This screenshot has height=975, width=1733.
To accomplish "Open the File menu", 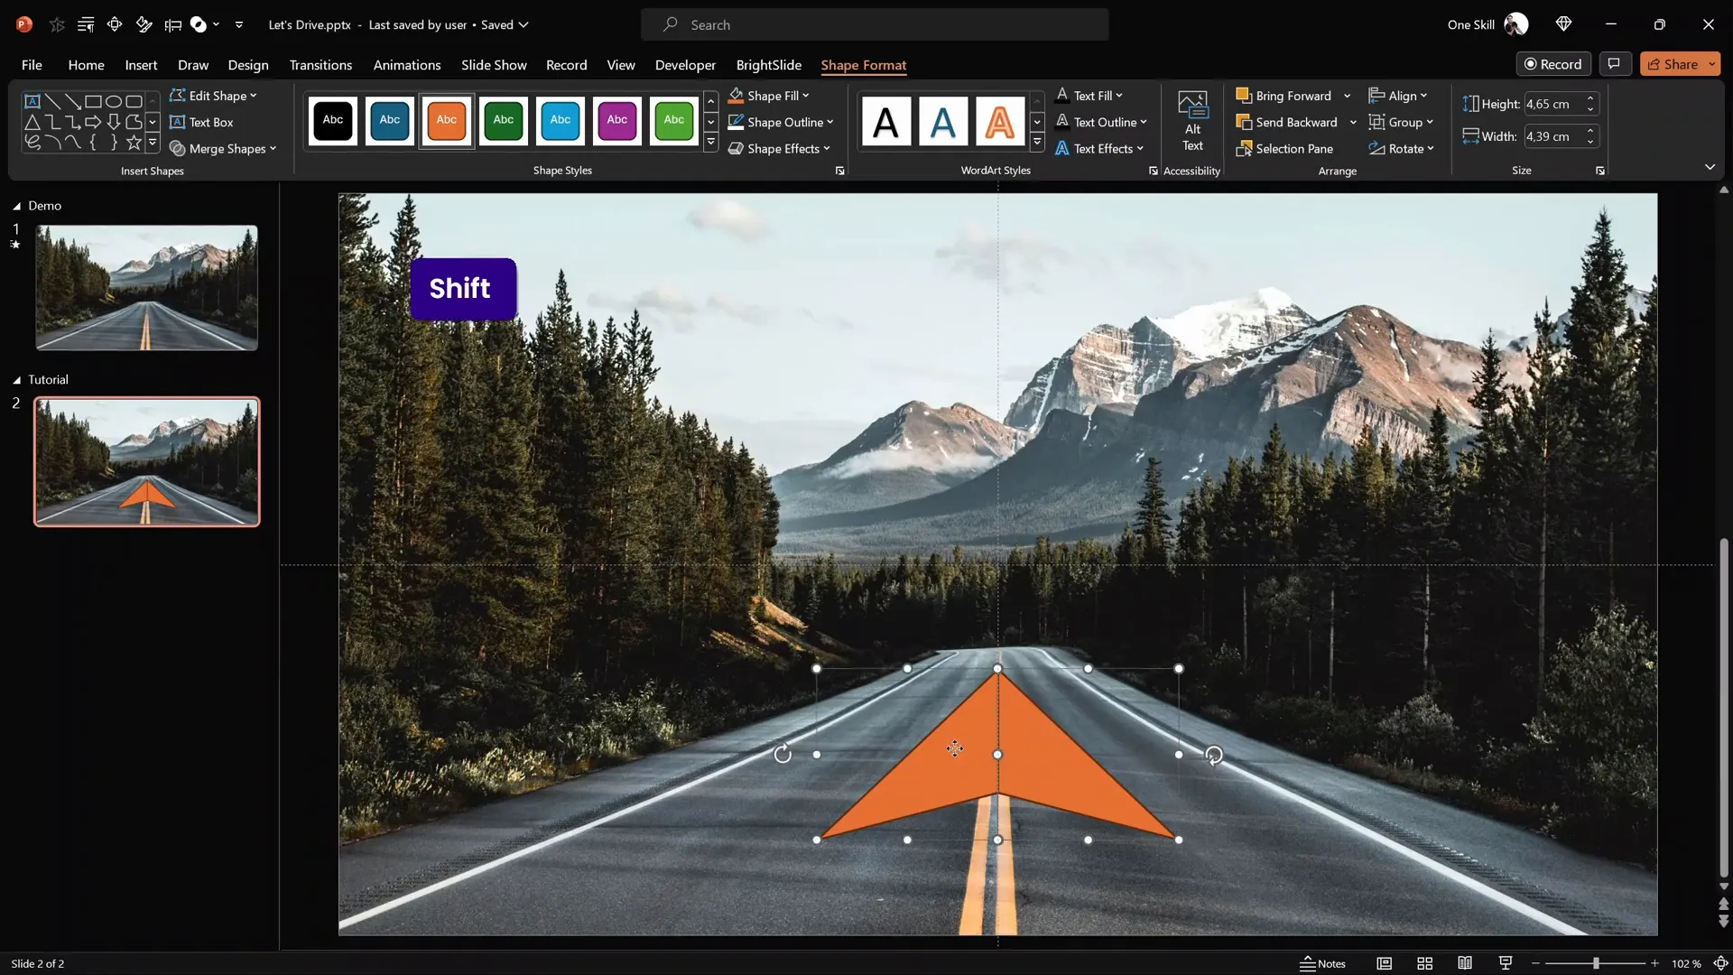I will point(32,65).
